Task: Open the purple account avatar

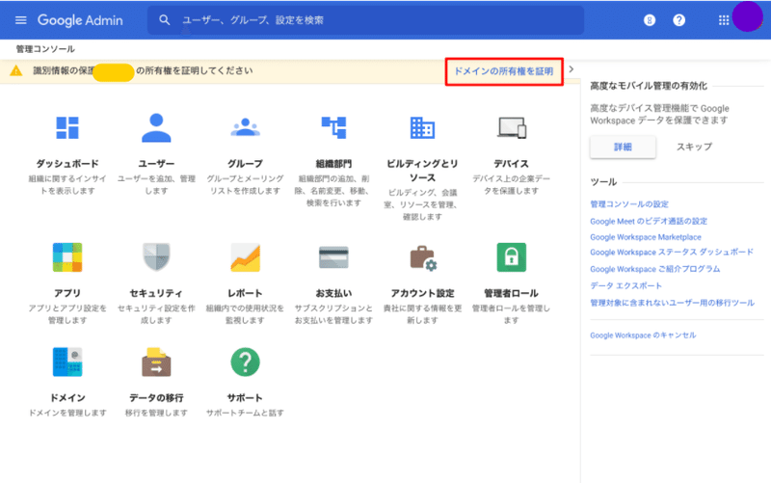Action: [748, 16]
